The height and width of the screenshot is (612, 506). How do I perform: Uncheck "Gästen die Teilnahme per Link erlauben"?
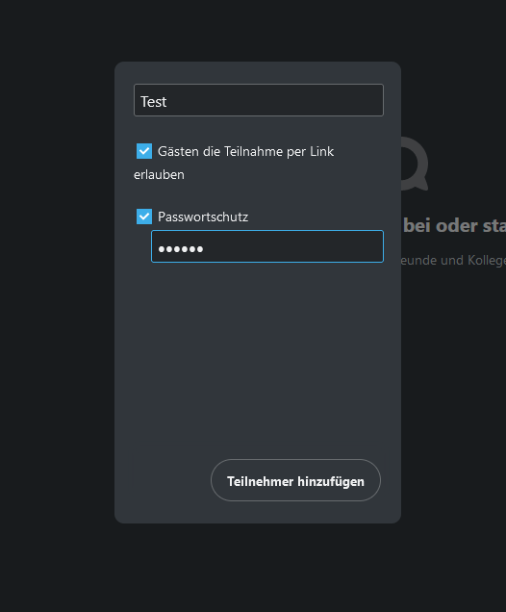[x=144, y=151]
